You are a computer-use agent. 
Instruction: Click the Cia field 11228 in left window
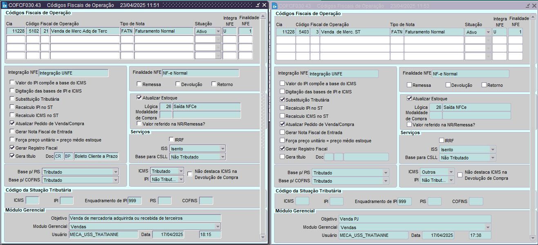(16, 31)
